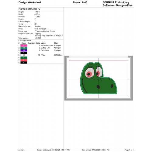Click "F7 Woven Medium Weight" fabric type

coord(45,31)
